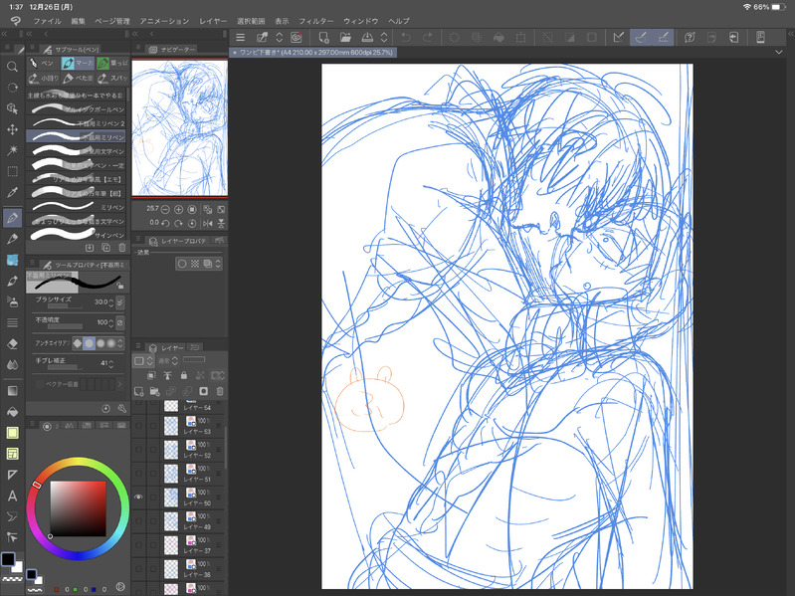The width and height of the screenshot is (795, 596).
Task: Zoom in in Navigator panel
Action: (178, 209)
